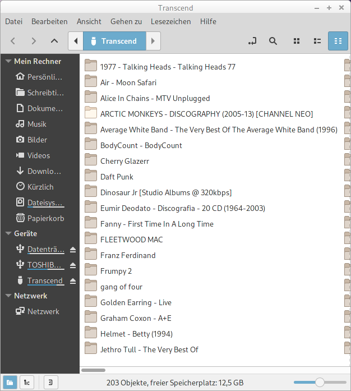Select the Golden Earring - Live folder
Screen dimensions: 351x391
pos(128,302)
